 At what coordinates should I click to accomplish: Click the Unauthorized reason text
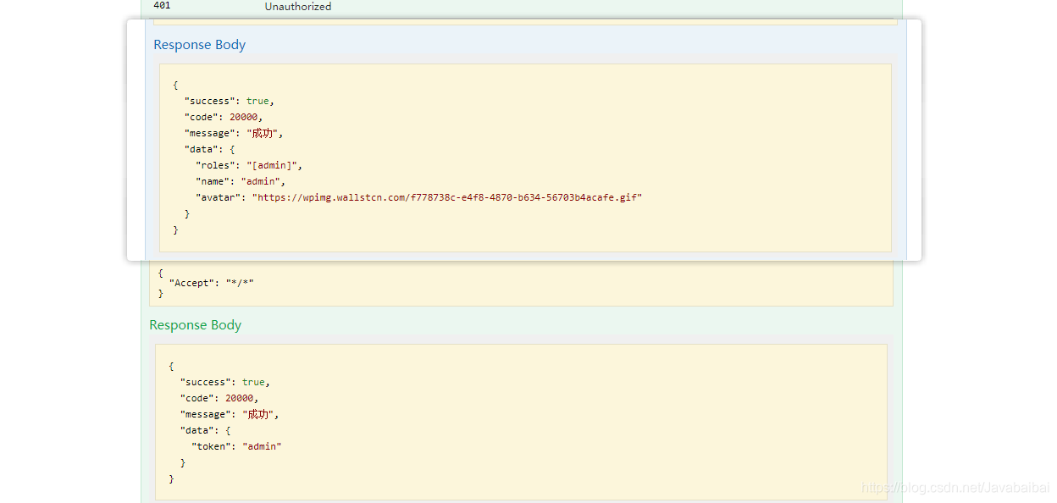point(298,7)
